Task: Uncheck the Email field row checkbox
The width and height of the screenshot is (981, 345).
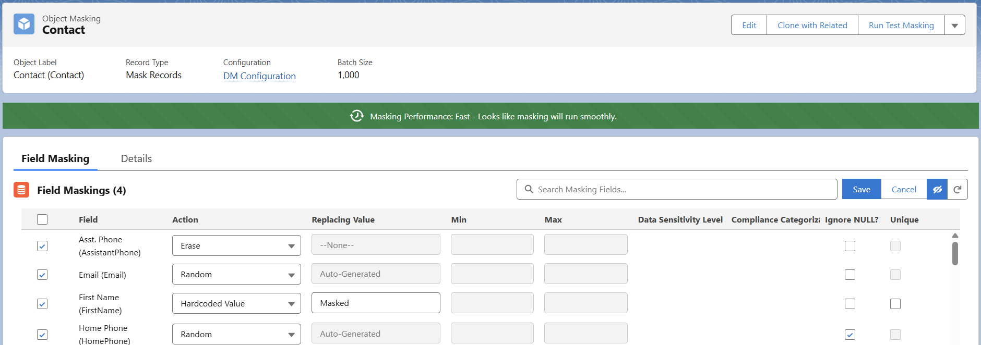Action: coord(42,275)
